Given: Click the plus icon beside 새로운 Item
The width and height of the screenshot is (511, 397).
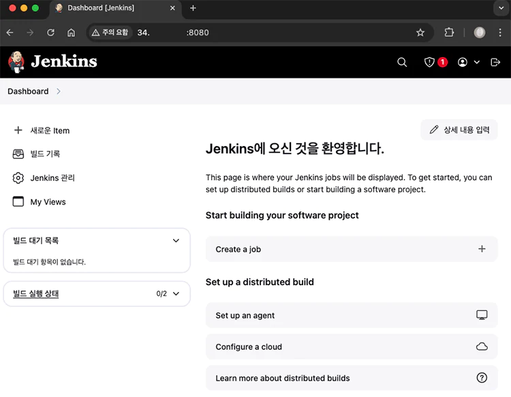Looking at the screenshot, I should click(18, 130).
